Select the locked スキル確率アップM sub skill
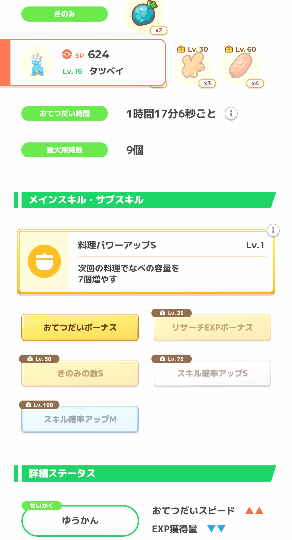 pos(80,419)
